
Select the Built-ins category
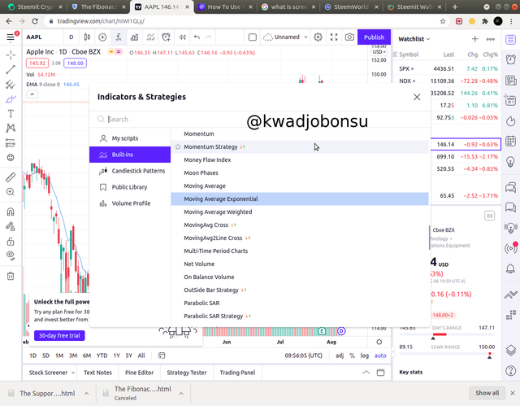(130, 155)
